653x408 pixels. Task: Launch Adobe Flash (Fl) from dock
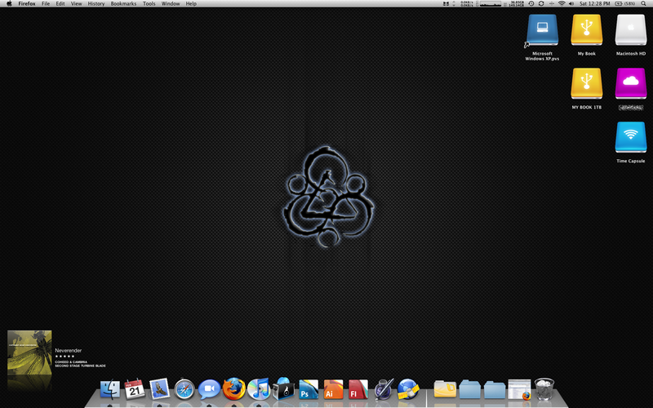click(358, 389)
